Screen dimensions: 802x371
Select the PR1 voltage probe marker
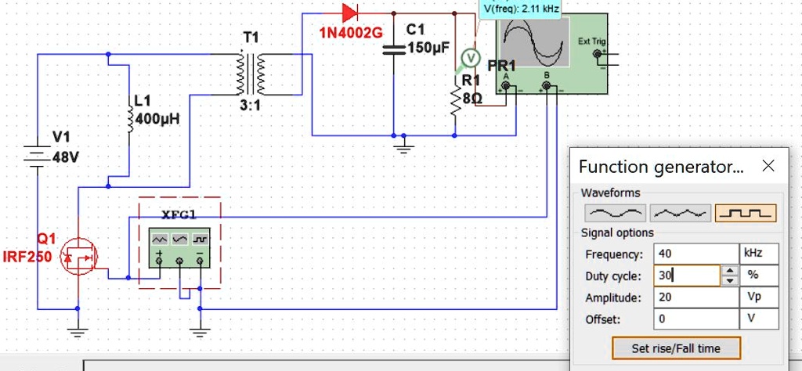coord(470,58)
